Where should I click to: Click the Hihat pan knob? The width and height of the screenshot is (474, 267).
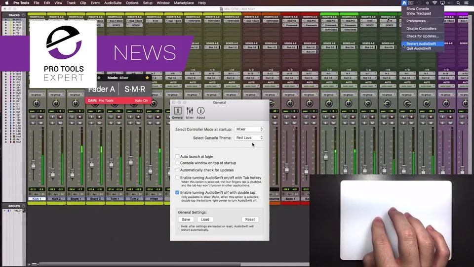click(x=154, y=103)
